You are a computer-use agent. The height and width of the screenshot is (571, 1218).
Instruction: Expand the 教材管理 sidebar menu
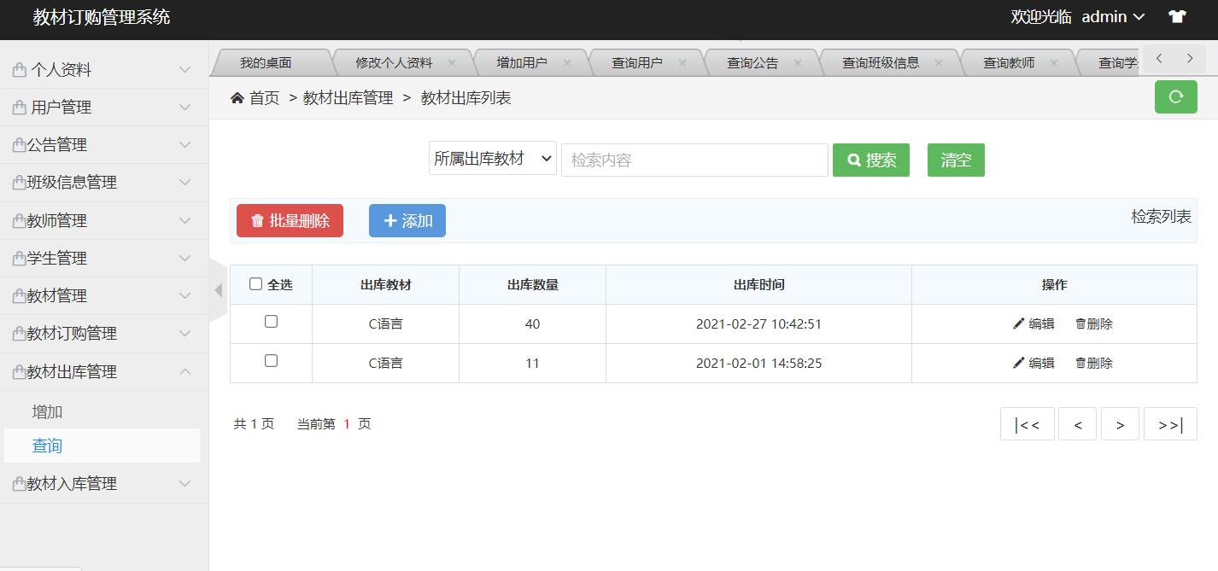click(102, 295)
